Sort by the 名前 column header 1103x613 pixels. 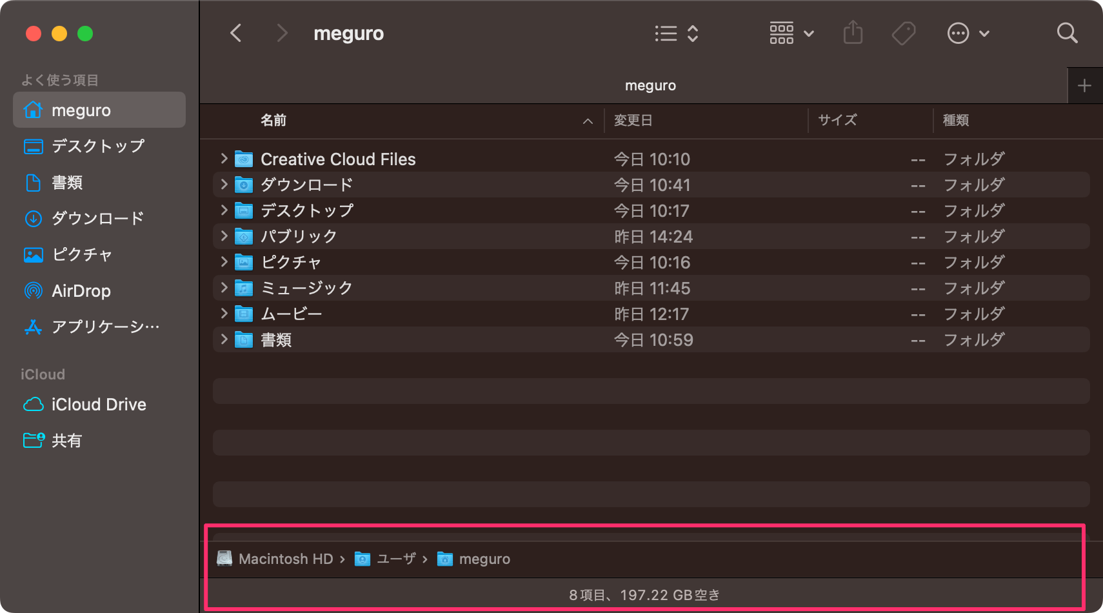click(273, 121)
